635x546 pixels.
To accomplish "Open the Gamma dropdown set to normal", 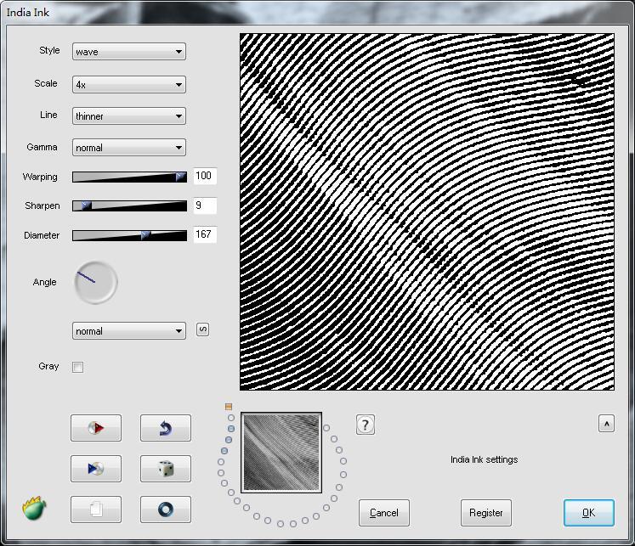I will pos(129,148).
